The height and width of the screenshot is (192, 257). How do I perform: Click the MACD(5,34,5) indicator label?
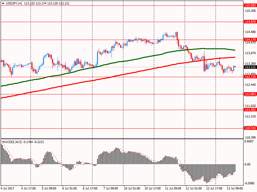12,142
